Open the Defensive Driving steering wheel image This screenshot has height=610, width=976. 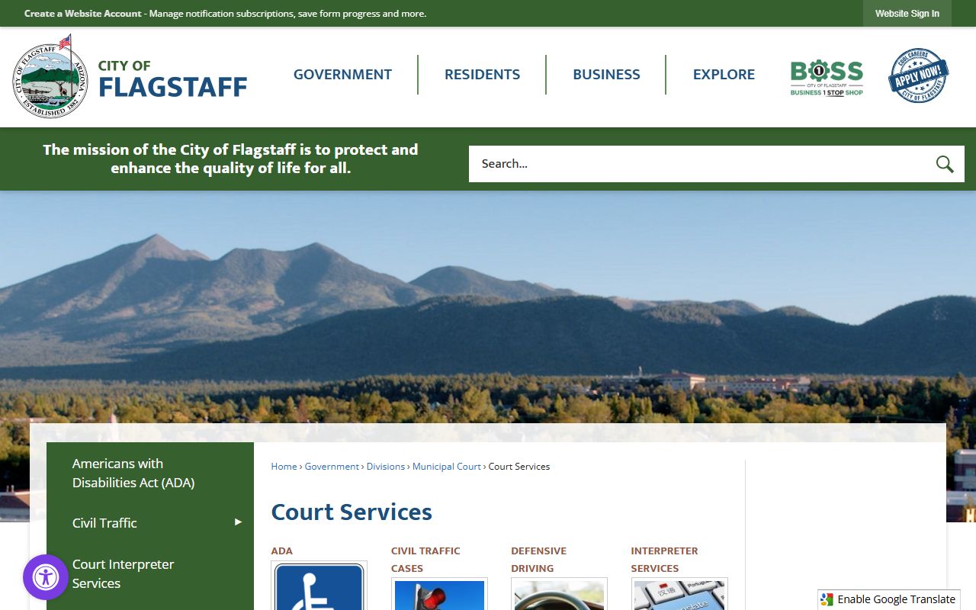pos(559,594)
